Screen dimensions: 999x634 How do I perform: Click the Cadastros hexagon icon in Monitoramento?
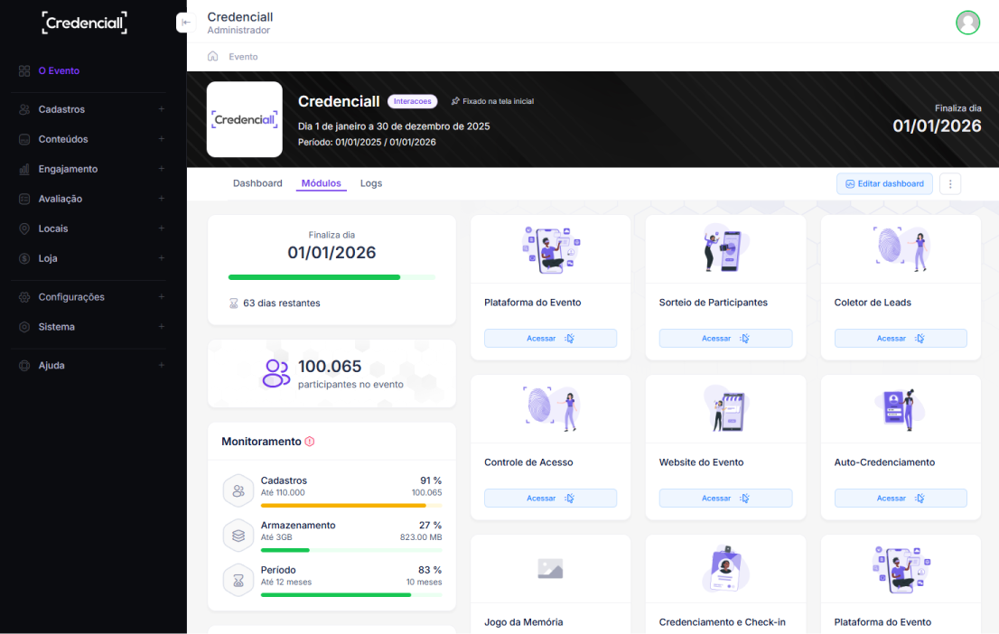click(238, 491)
